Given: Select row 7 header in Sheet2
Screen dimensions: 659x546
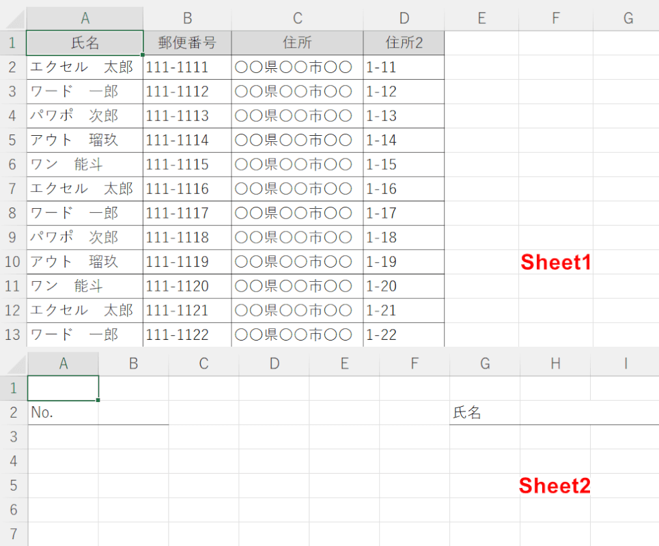Looking at the screenshot, I should point(14,534).
